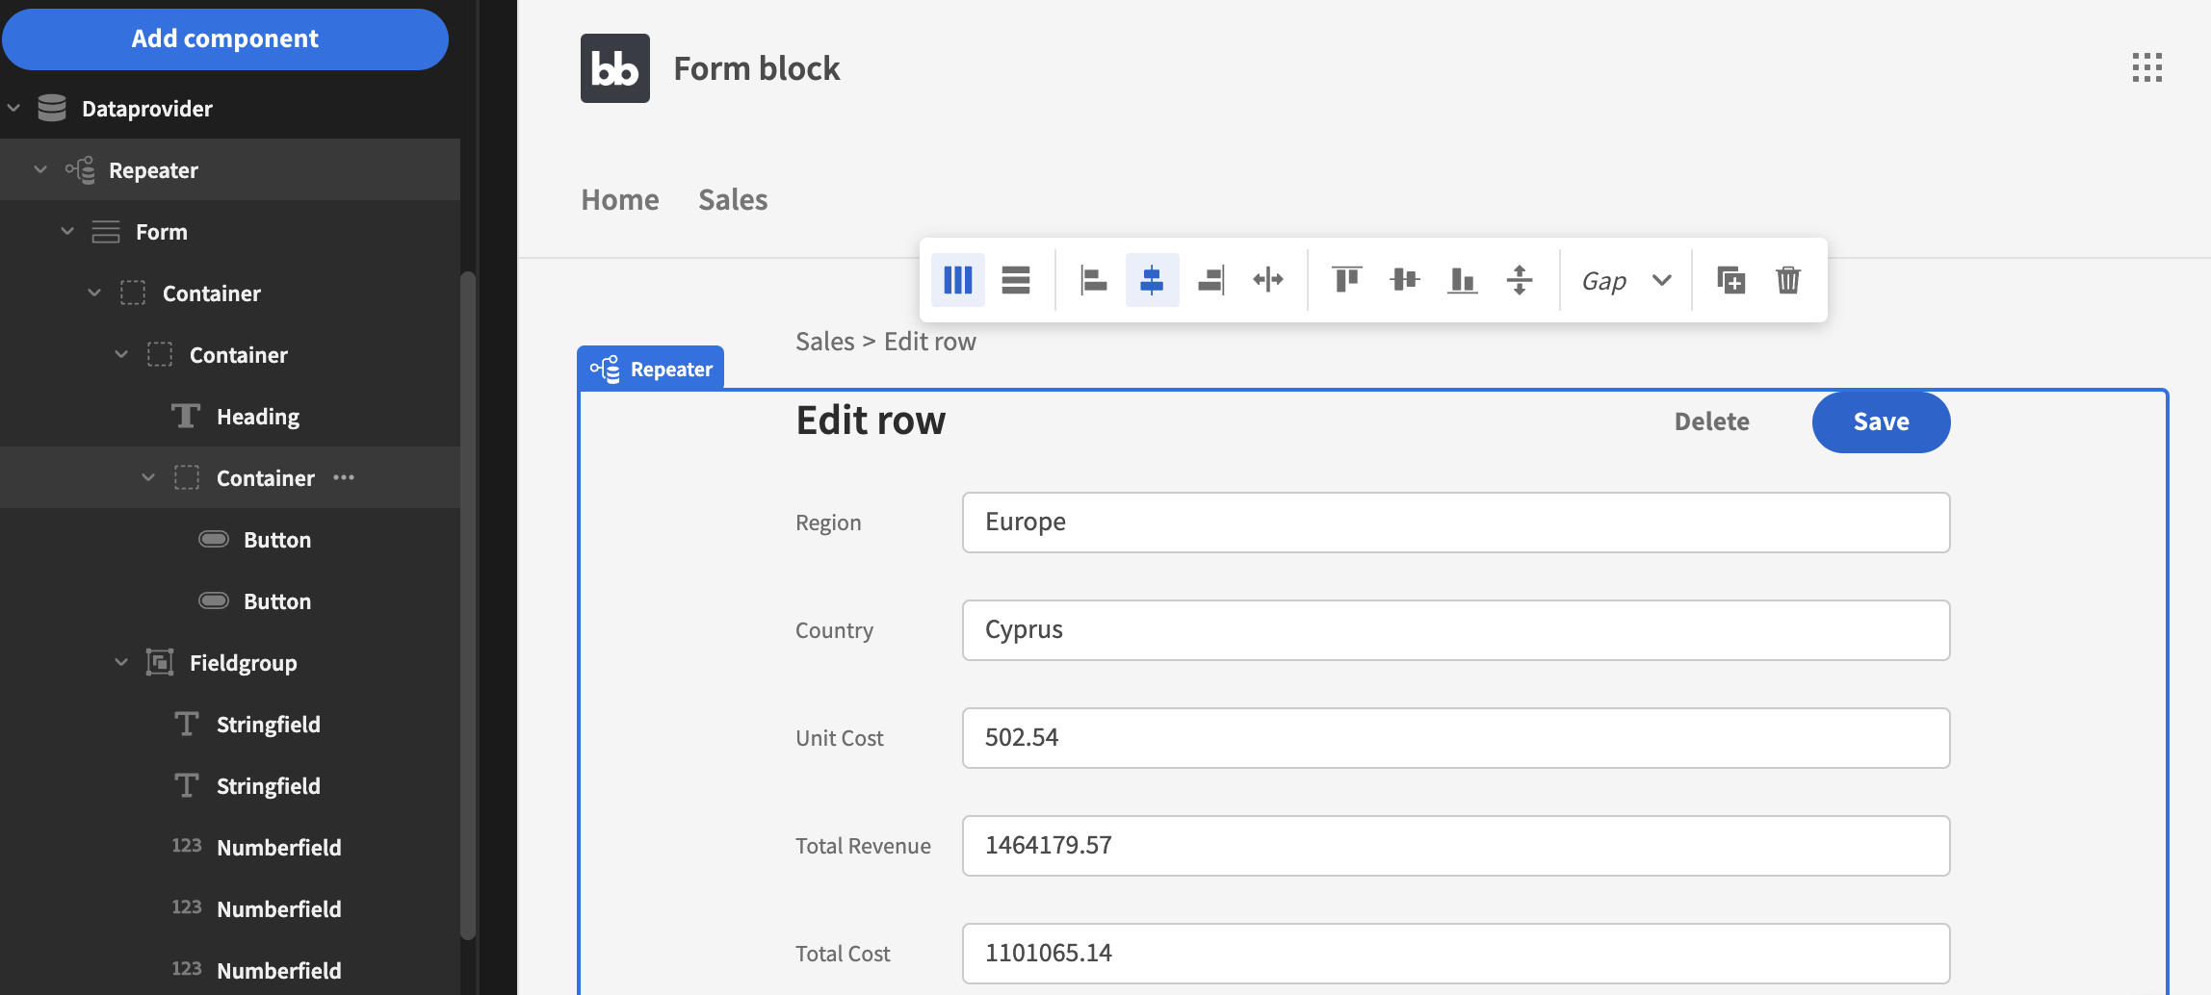
Task: Click the Country input field
Action: click(x=1455, y=630)
